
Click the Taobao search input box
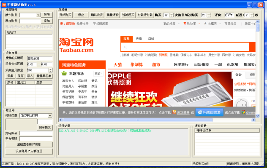[185, 47]
